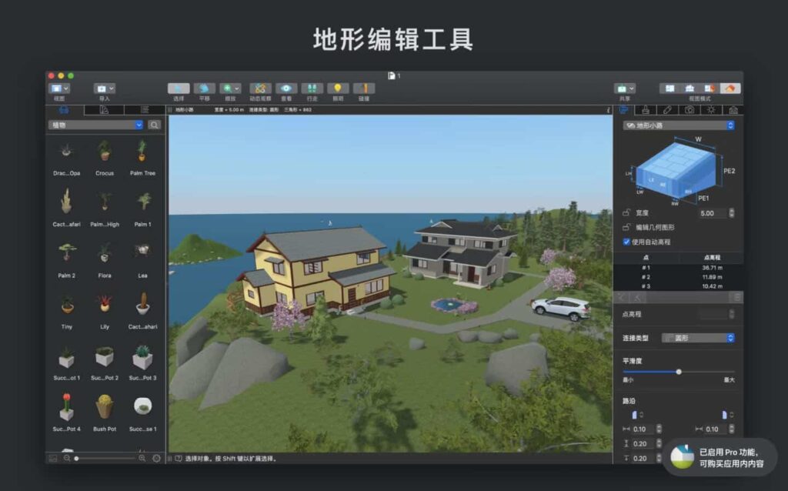Open the materials brush inspector tab

(646, 110)
